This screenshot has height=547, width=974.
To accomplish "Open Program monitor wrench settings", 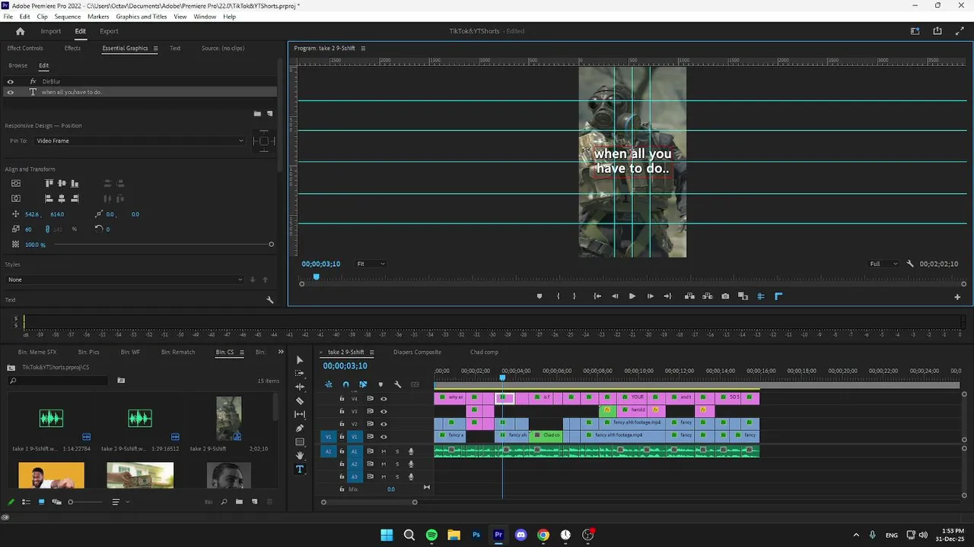I will point(910,264).
